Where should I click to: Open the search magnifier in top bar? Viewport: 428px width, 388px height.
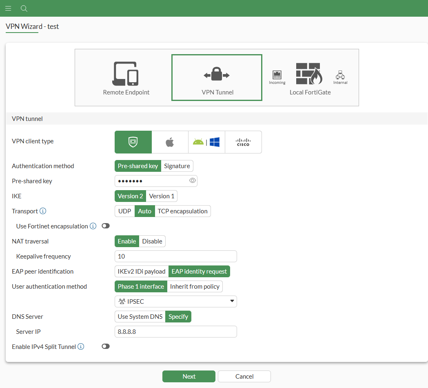(x=24, y=8)
